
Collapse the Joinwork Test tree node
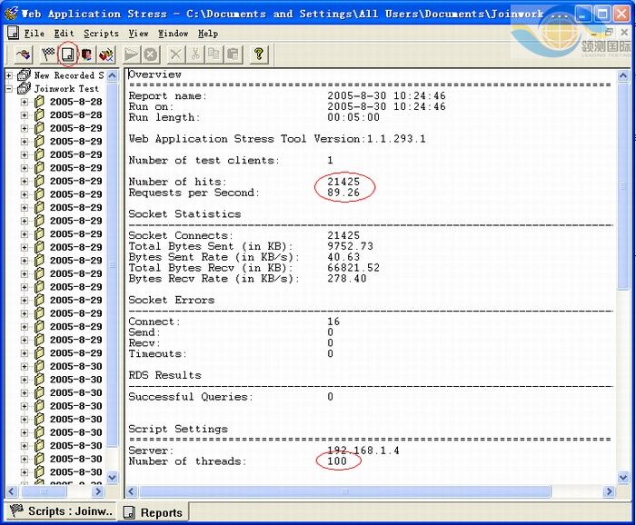coord(9,88)
